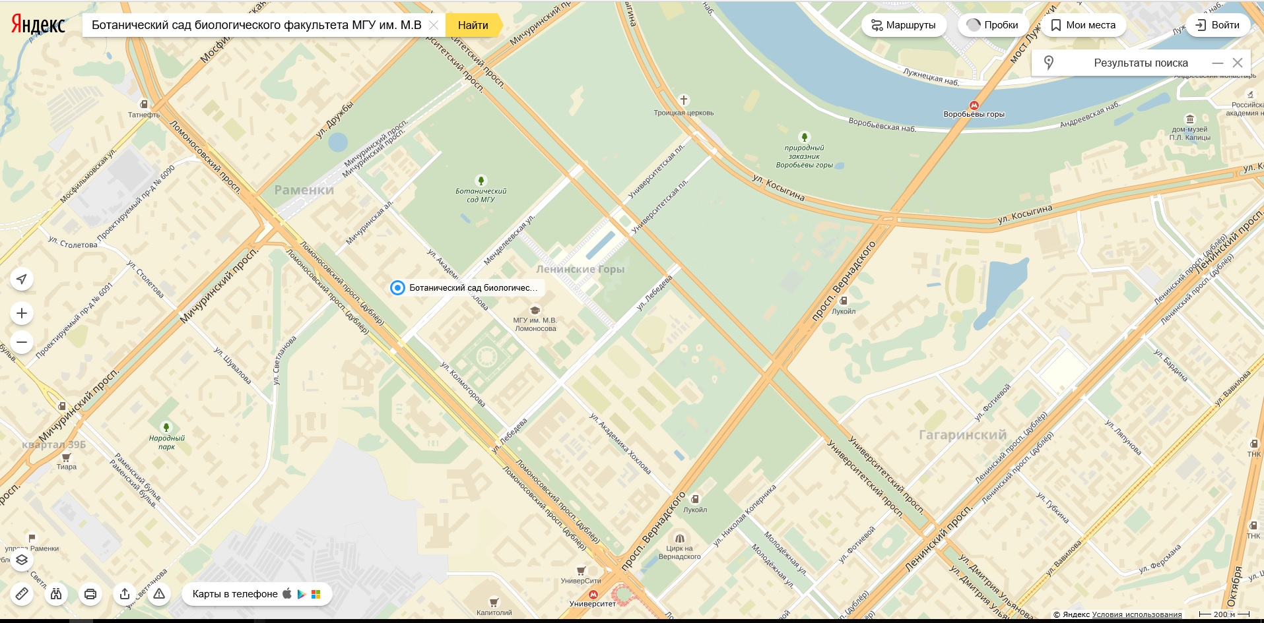Locate me with the arrow geolocation icon
Screen dimensions: 1264x623
[22, 279]
